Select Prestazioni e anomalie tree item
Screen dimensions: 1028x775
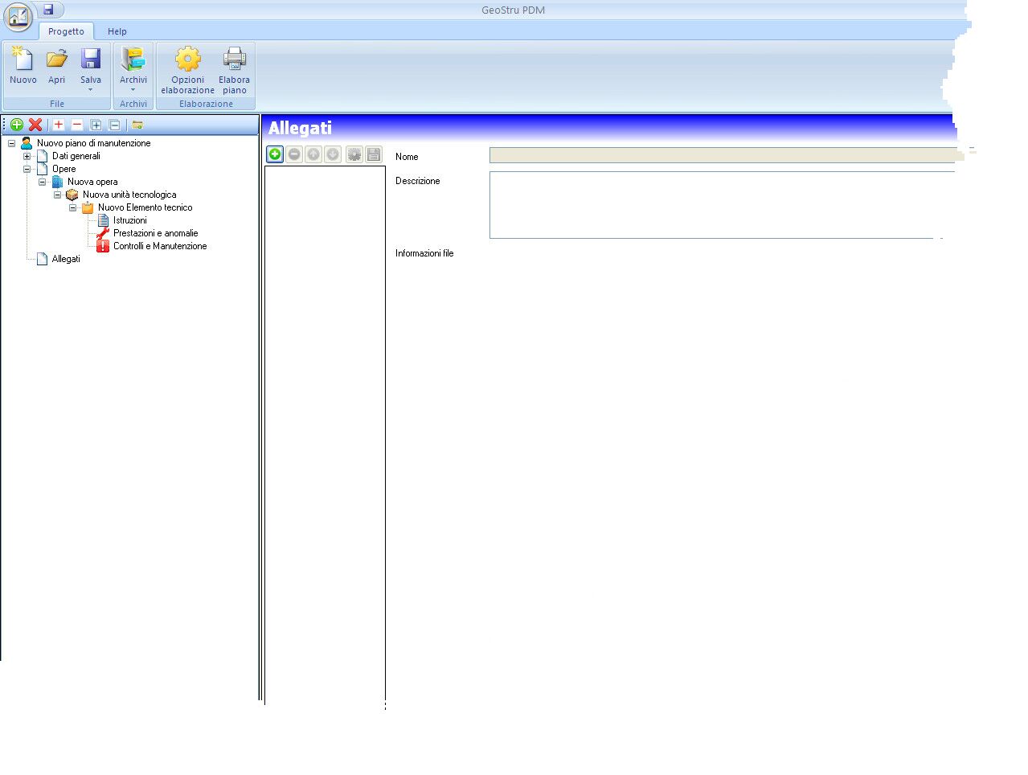155,233
